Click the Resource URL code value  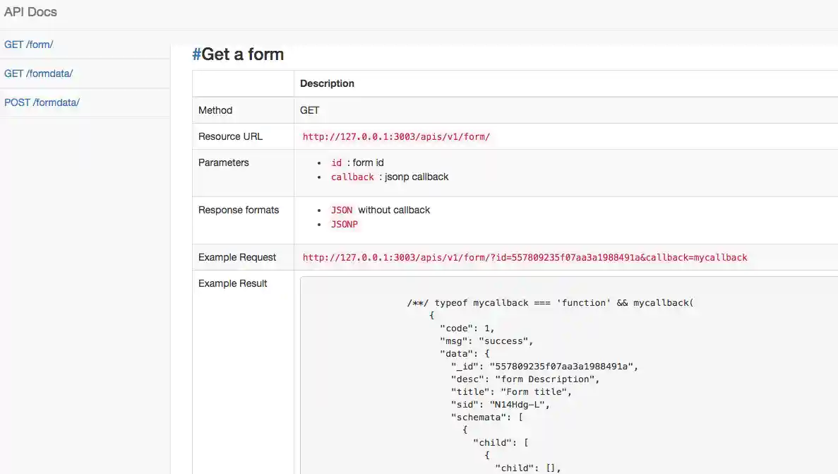396,137
